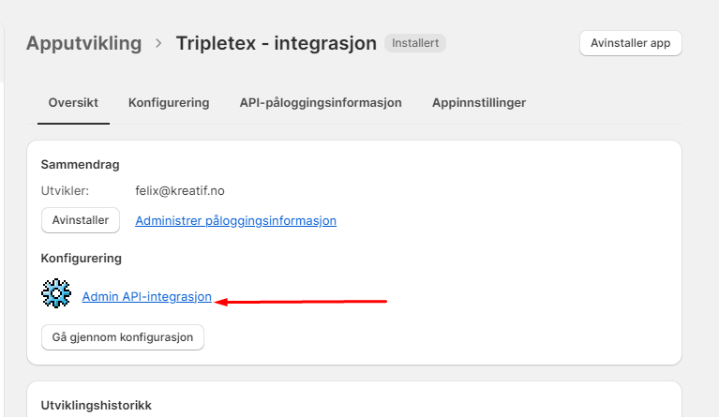Click the Utvikler: label
The image size is (719, 417).
[x=65, y=190]
